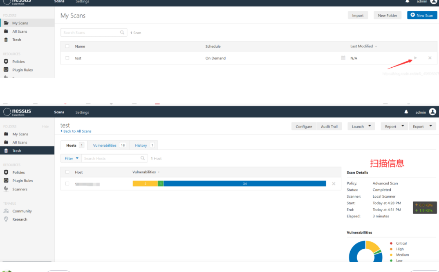Image resolution: width=439 pixels, height=272 pixels.
Task: Click yellow medium segment of vulnerability bar
Action: pyautogui.click(x=145, y=184)
